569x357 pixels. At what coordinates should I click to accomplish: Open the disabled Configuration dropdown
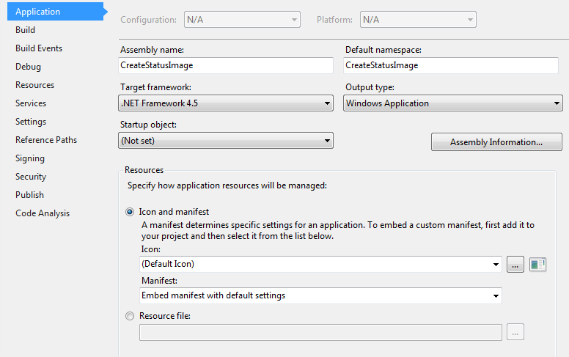click(x=242, y=20)
